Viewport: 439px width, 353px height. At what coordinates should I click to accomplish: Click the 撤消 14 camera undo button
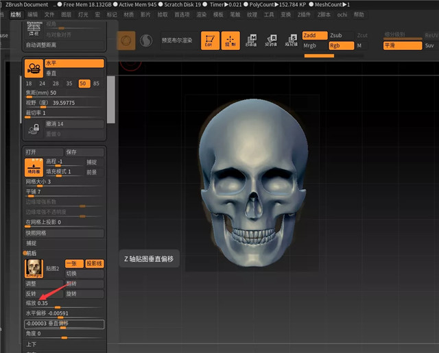[x=75, y=124]
